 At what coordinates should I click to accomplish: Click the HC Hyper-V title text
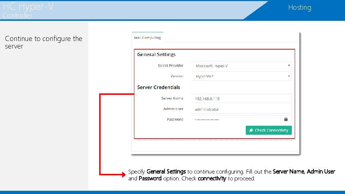28,6
